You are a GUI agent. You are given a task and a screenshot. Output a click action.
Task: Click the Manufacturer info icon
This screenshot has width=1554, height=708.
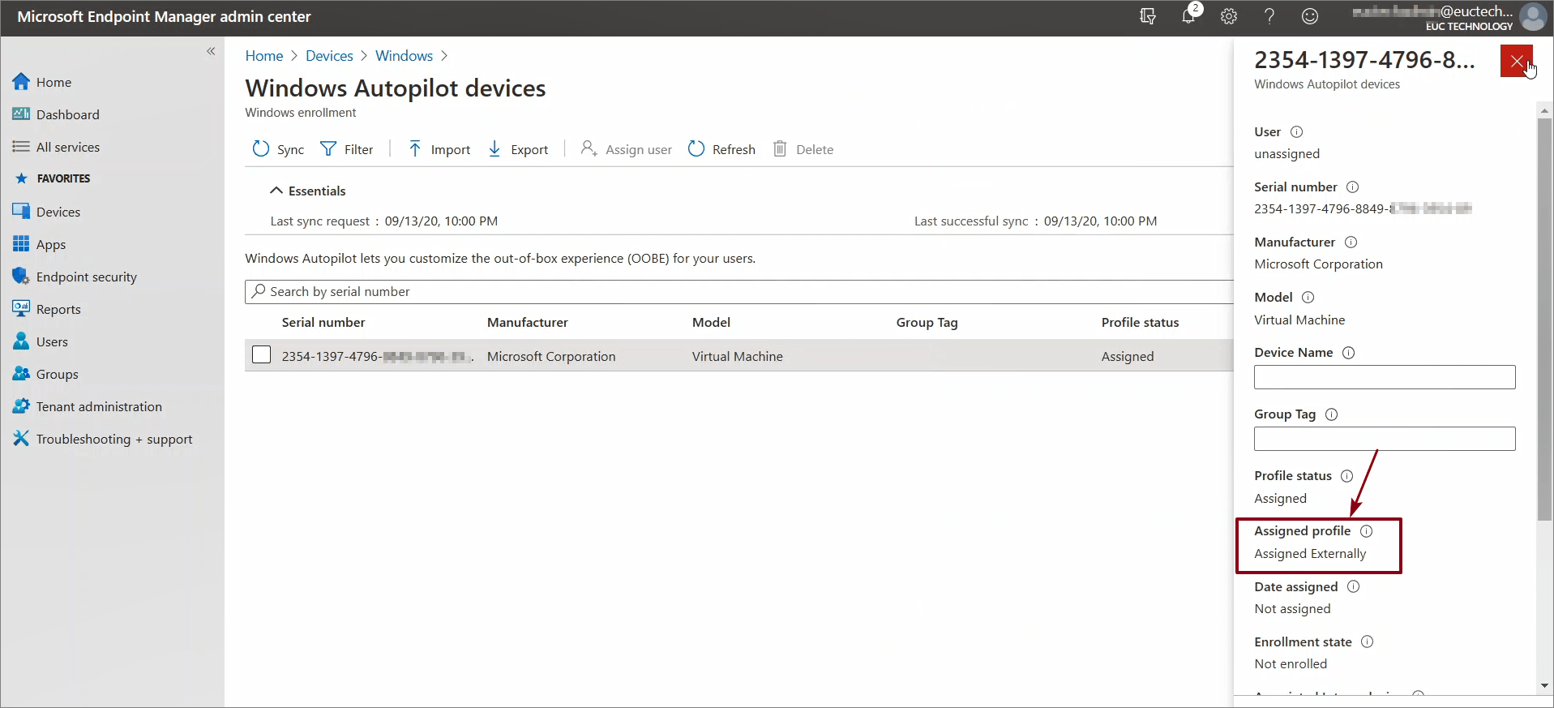point(1351,242)
